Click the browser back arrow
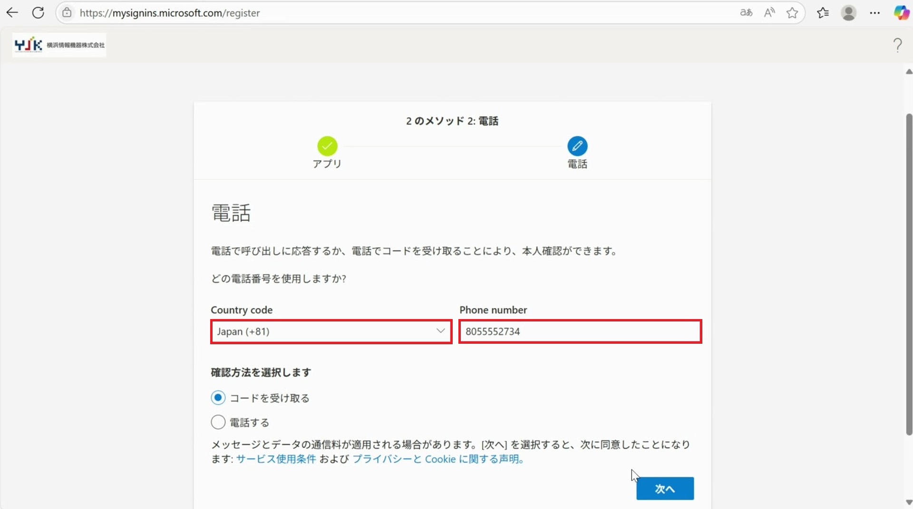The image size is (913, 509). pos(12,13)
